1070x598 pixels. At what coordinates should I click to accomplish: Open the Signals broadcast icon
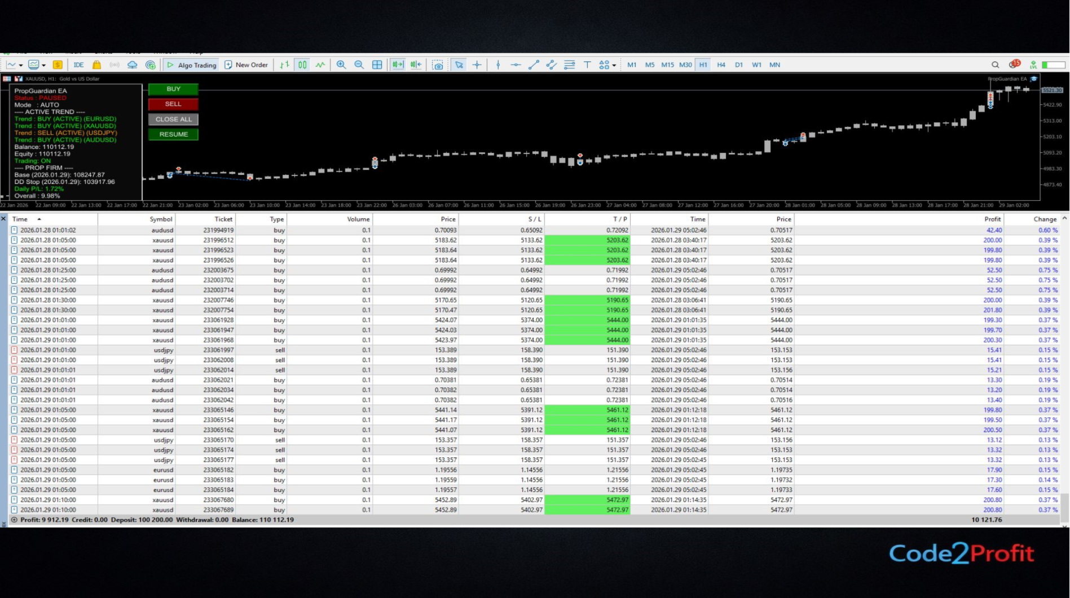coord(115,65)
